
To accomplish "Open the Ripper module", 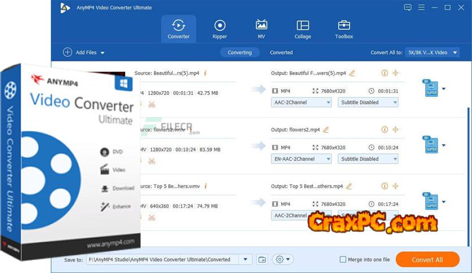I will (x=220, y=29).
